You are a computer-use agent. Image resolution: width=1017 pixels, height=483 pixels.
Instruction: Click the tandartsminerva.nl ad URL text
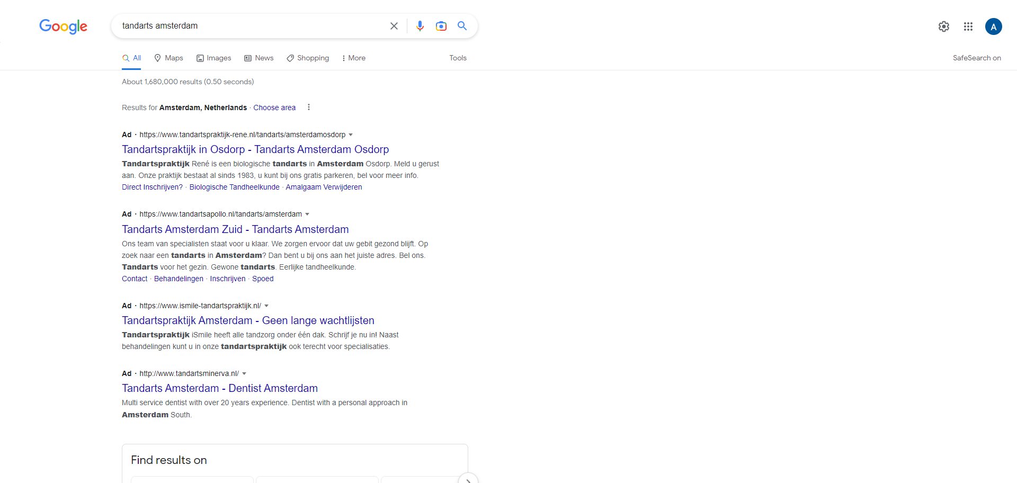tap(189, 374)
